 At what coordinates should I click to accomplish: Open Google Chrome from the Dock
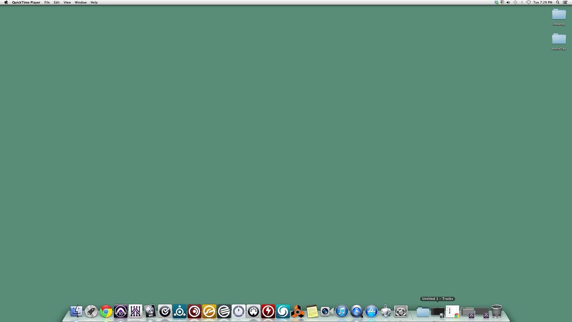[106, 311]
